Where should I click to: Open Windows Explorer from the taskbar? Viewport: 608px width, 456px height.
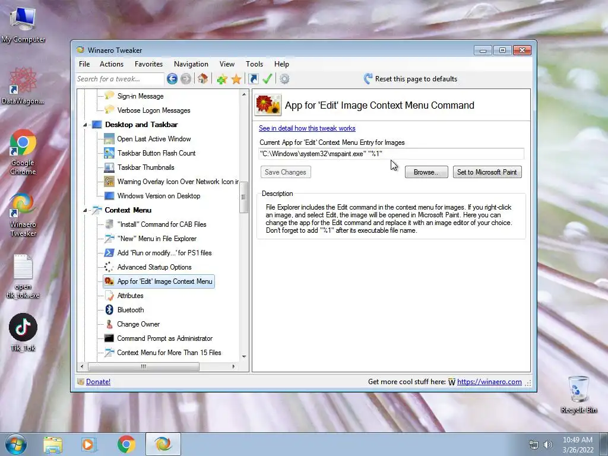(53, 444)
